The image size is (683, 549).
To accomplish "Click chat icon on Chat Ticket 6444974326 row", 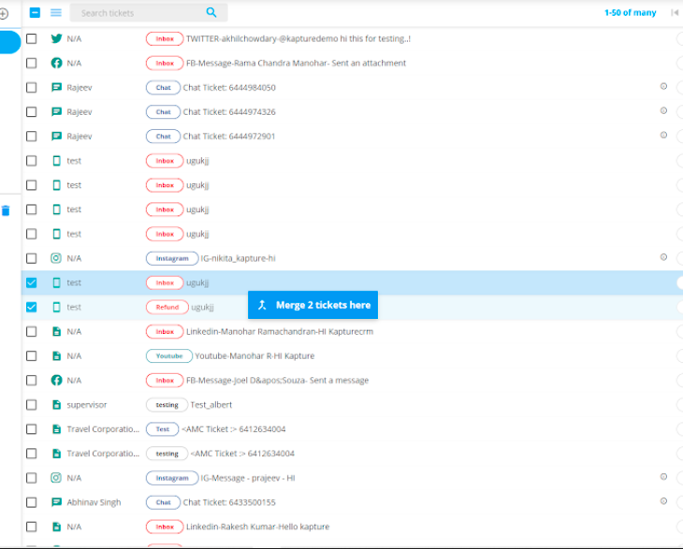I will coord(56,112).
